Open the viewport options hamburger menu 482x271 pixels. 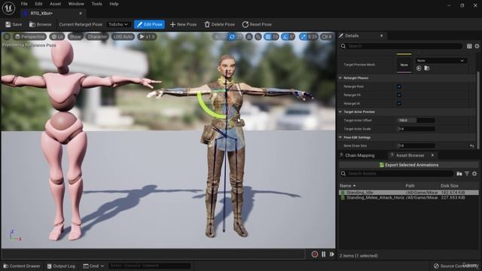7,37
